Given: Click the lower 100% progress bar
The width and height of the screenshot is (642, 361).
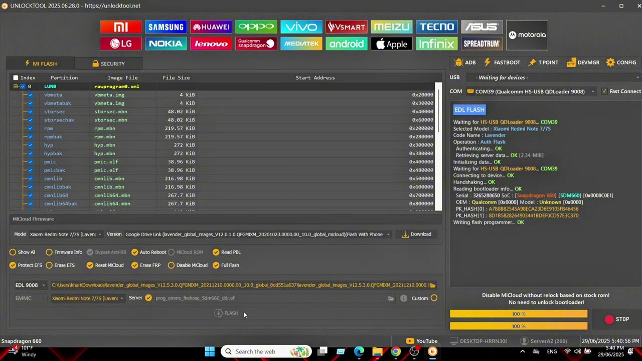Looking at the screenshot, I should [x=519, y=326].
